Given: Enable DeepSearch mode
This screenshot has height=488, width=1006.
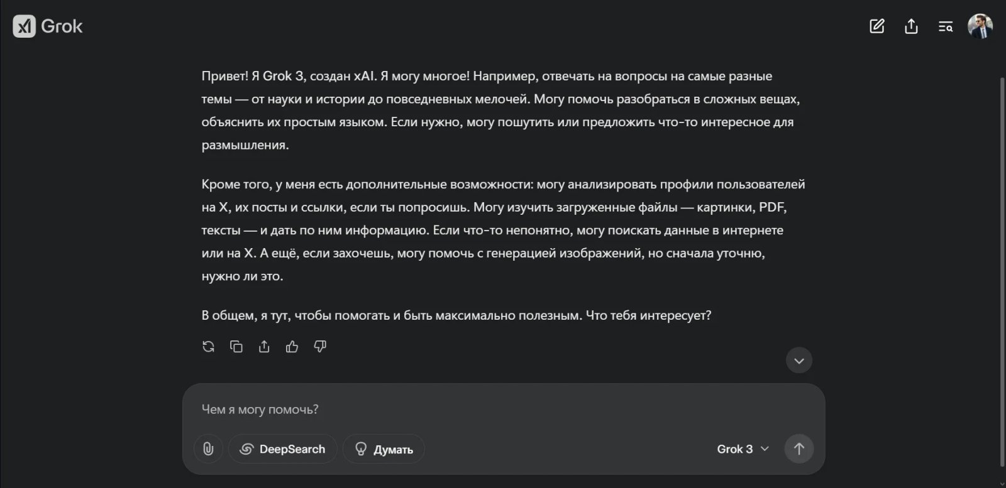Looking at the screenshot, I should point(283,449).
